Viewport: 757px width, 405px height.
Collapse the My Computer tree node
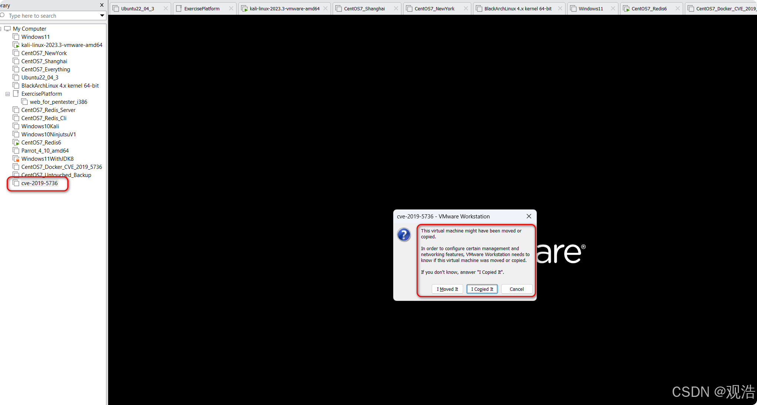click(x=1, y=29)
